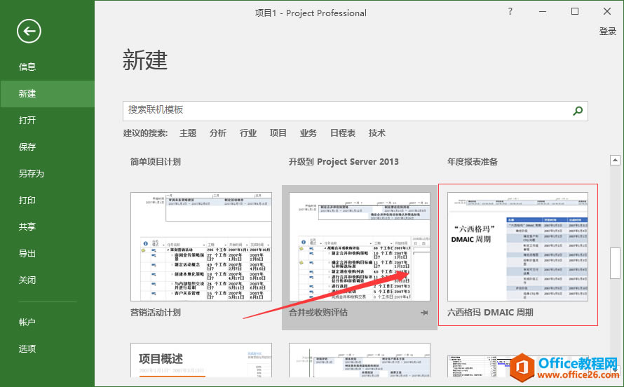Image resolution: width=624 pixels, height=387 pixels.
Task: Search suggested term 主题
Action: pos(188,133)
